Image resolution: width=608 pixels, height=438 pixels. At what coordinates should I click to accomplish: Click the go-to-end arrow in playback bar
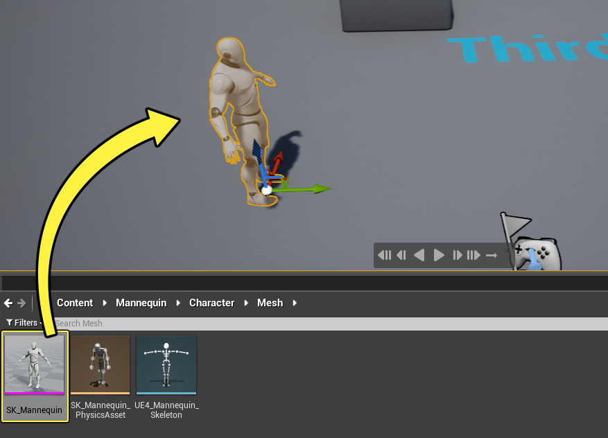point(492,255)
